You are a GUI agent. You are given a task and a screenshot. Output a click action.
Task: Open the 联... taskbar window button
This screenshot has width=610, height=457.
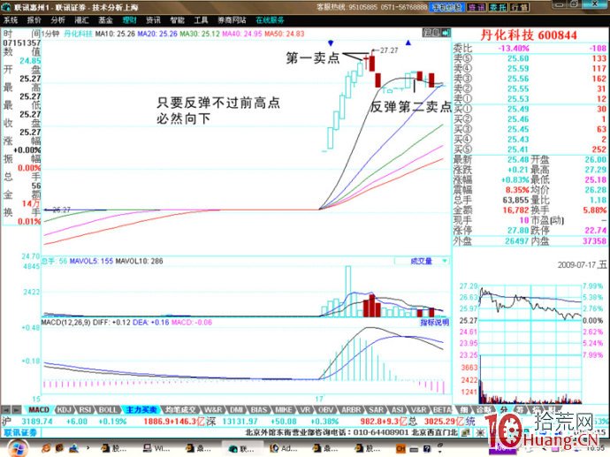click(242, 449)
